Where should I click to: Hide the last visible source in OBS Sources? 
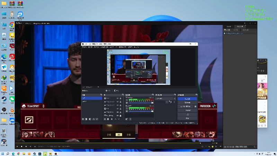tap(117, 115)
